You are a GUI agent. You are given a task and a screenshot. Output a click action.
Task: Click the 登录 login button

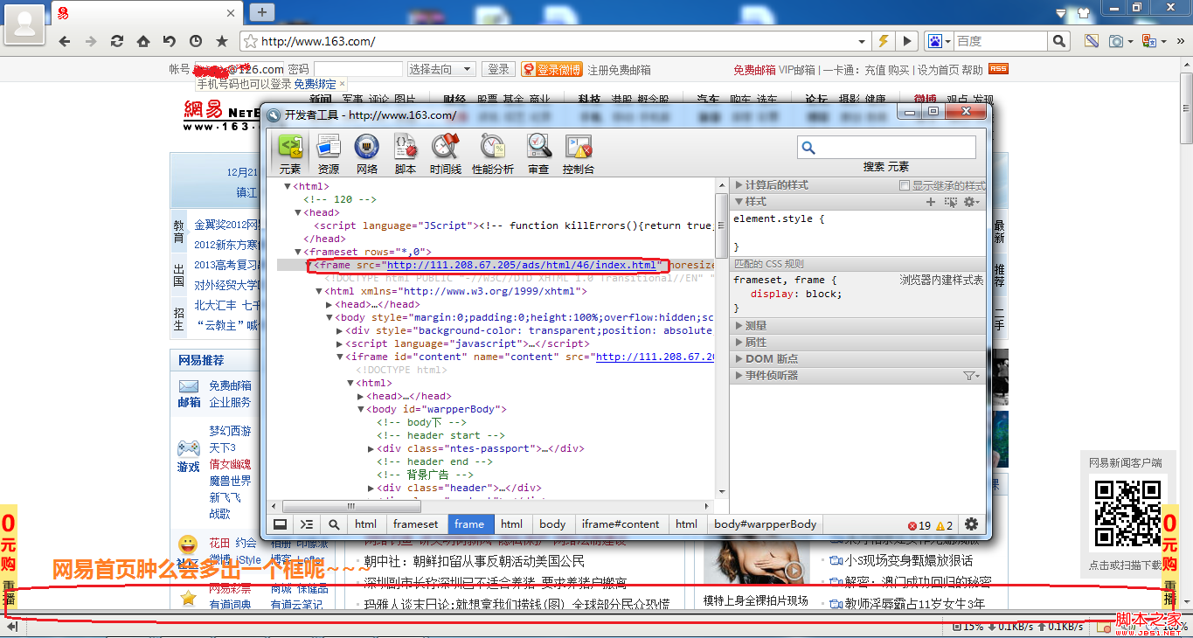coord(498,69)
